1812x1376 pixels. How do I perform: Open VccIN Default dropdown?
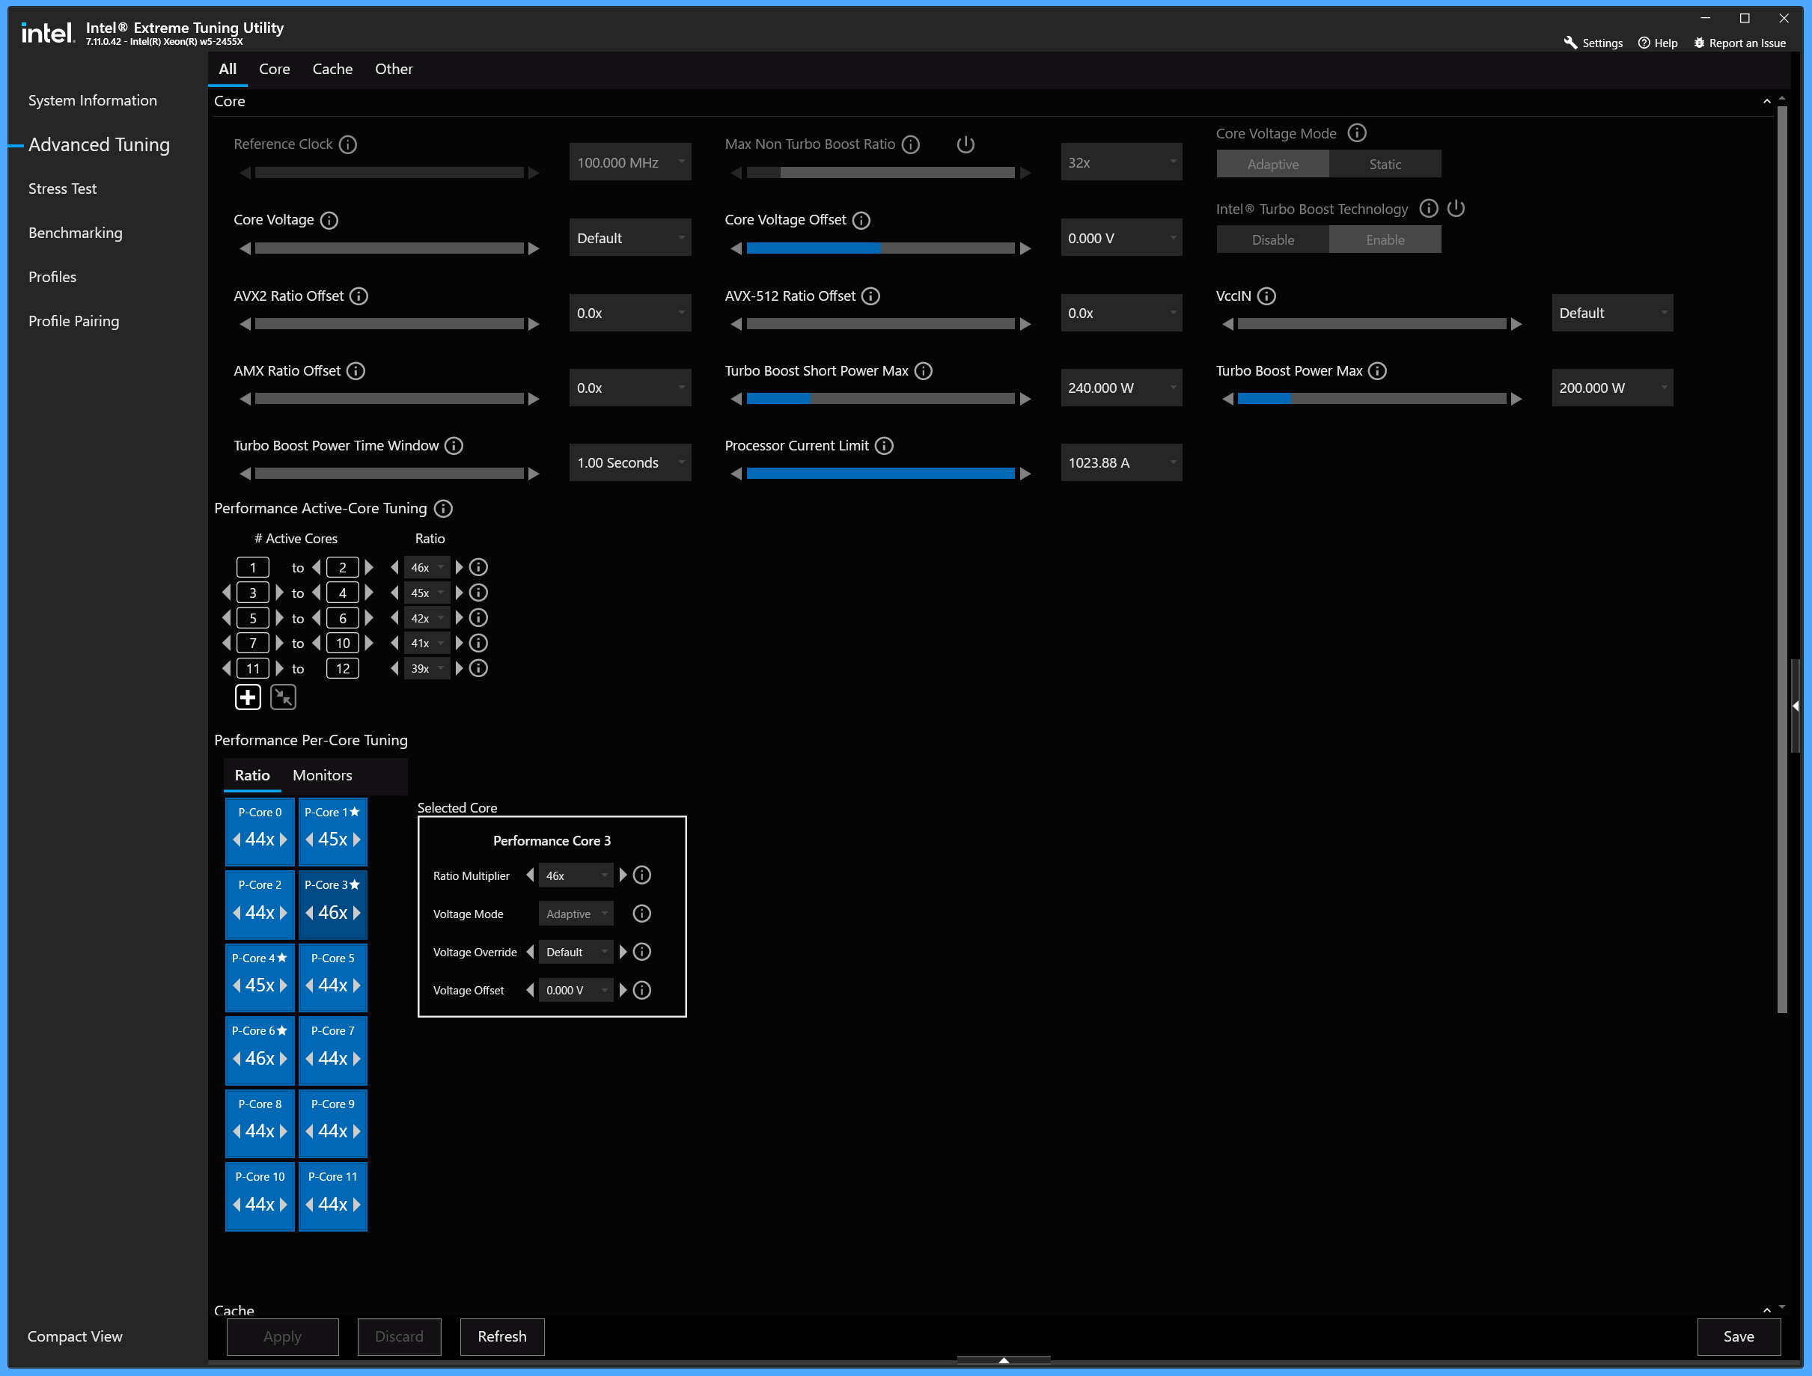coord(1612,313)
